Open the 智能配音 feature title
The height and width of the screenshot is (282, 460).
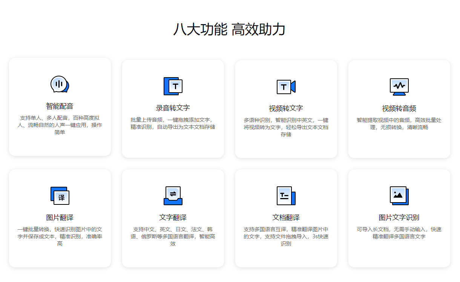[x=60, y=106]
